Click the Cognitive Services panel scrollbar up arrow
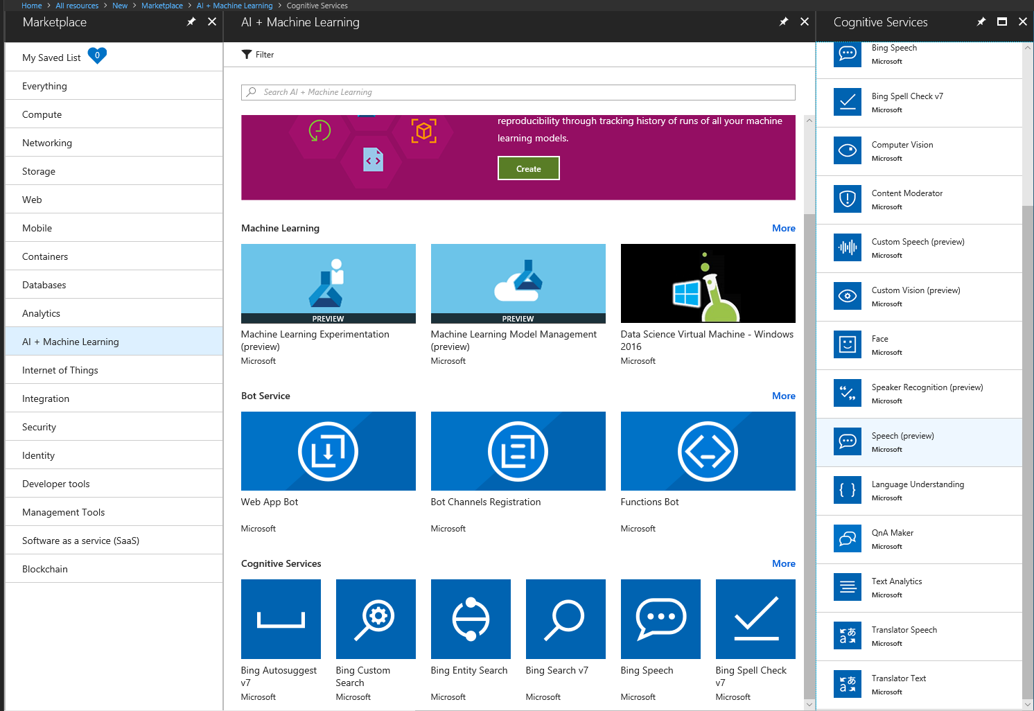Viewport: 1034px width, 711px height. [1028, 49]
